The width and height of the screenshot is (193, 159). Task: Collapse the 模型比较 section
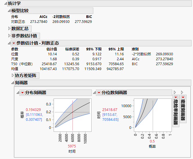9,11
